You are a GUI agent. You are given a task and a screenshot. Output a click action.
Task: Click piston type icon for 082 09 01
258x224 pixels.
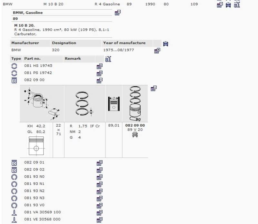tap(14, 163)
